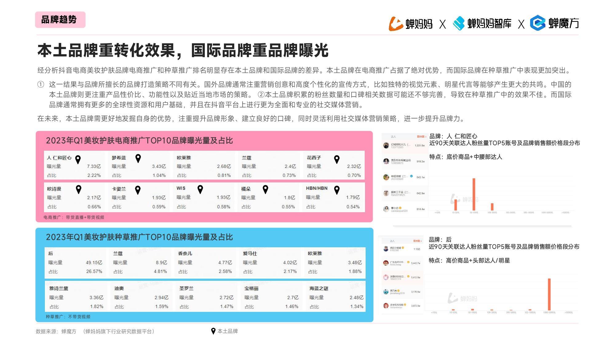Select the 海蓝之谜 brand name
This screenshot has width=615, height=346.
[319, 288]
